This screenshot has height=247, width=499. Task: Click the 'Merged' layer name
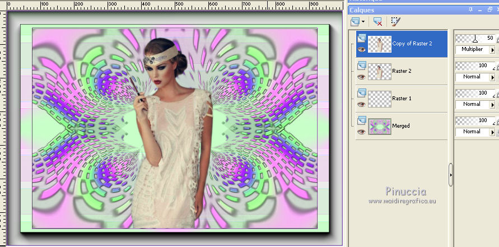tap(400, 125)
